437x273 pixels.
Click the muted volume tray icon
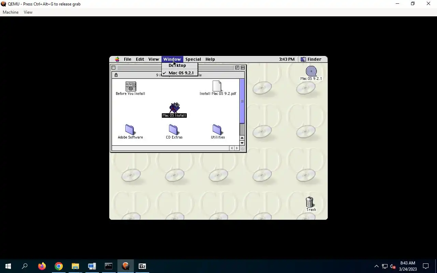(x=393, y=266)
